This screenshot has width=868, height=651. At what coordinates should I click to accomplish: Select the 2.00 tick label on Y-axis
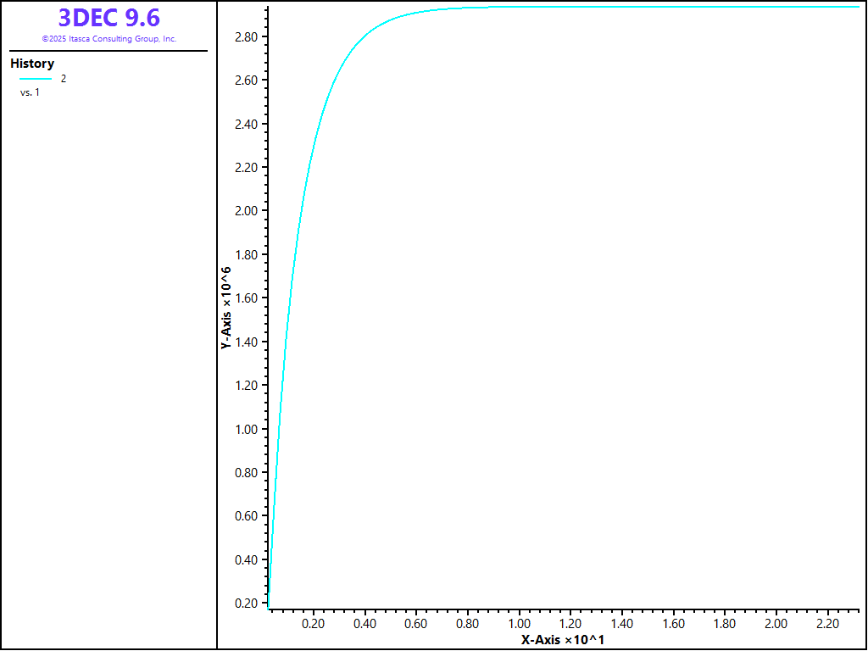(247, 211)
